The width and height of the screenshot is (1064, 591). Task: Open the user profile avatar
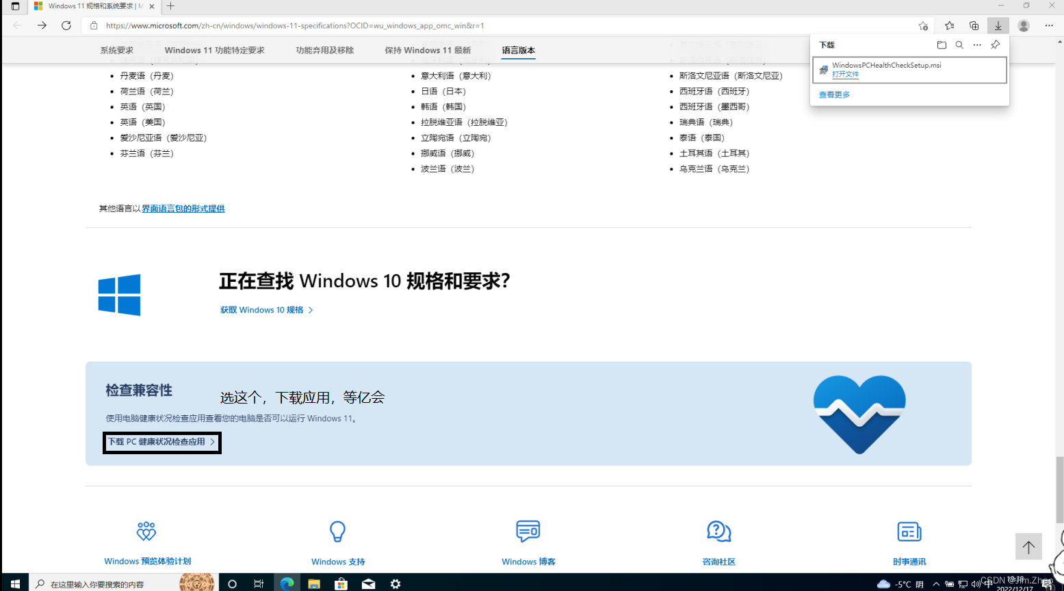(1024, 25)
